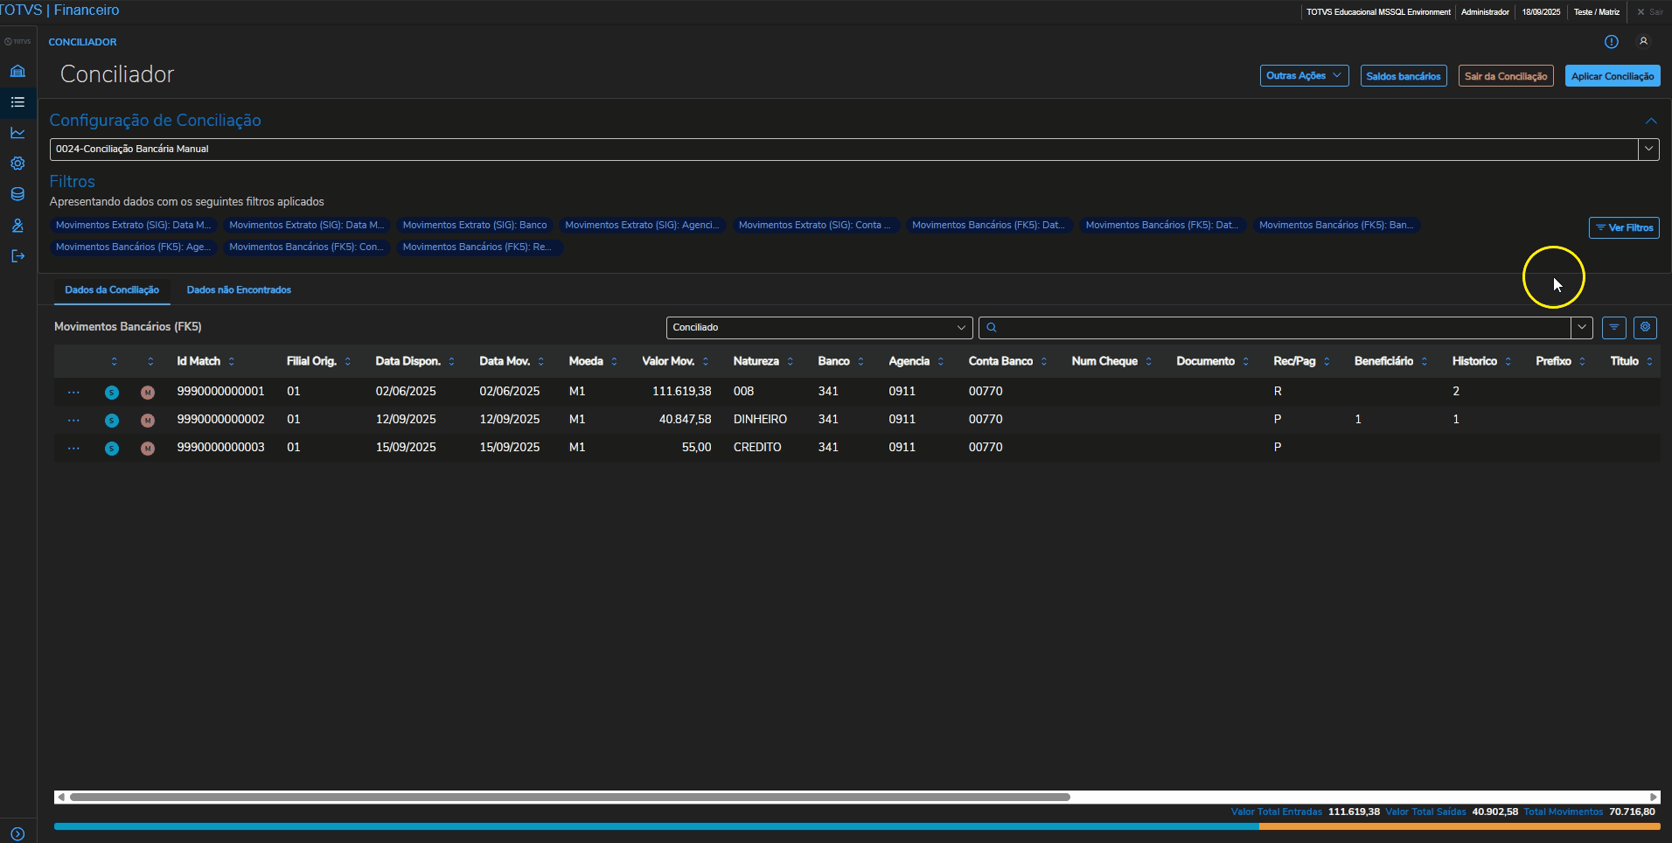
Task: Open the user account icon at top right
Action: point(1643,42)
